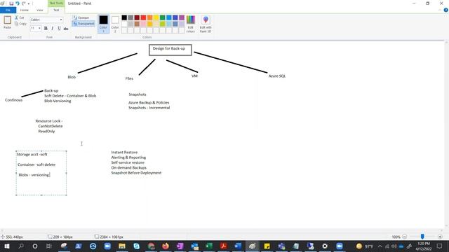The height and width of the screenshot is (252, 449).
Task: Open the File menu
Action: [x=8, y=10]
